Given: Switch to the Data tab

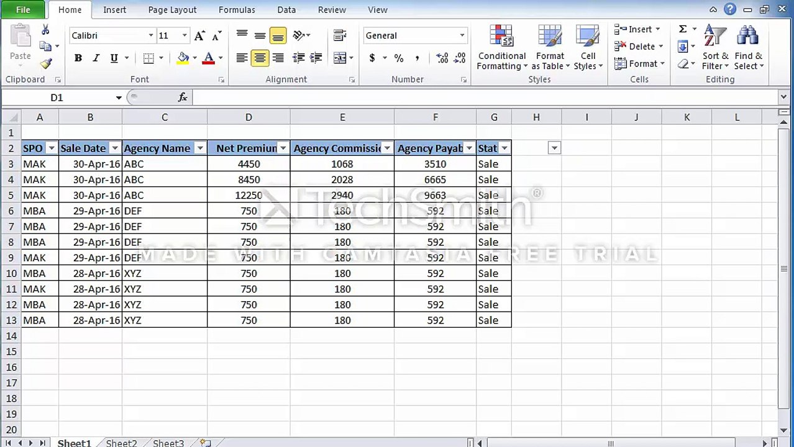Looking at the screenshot, I should (286, 10).
